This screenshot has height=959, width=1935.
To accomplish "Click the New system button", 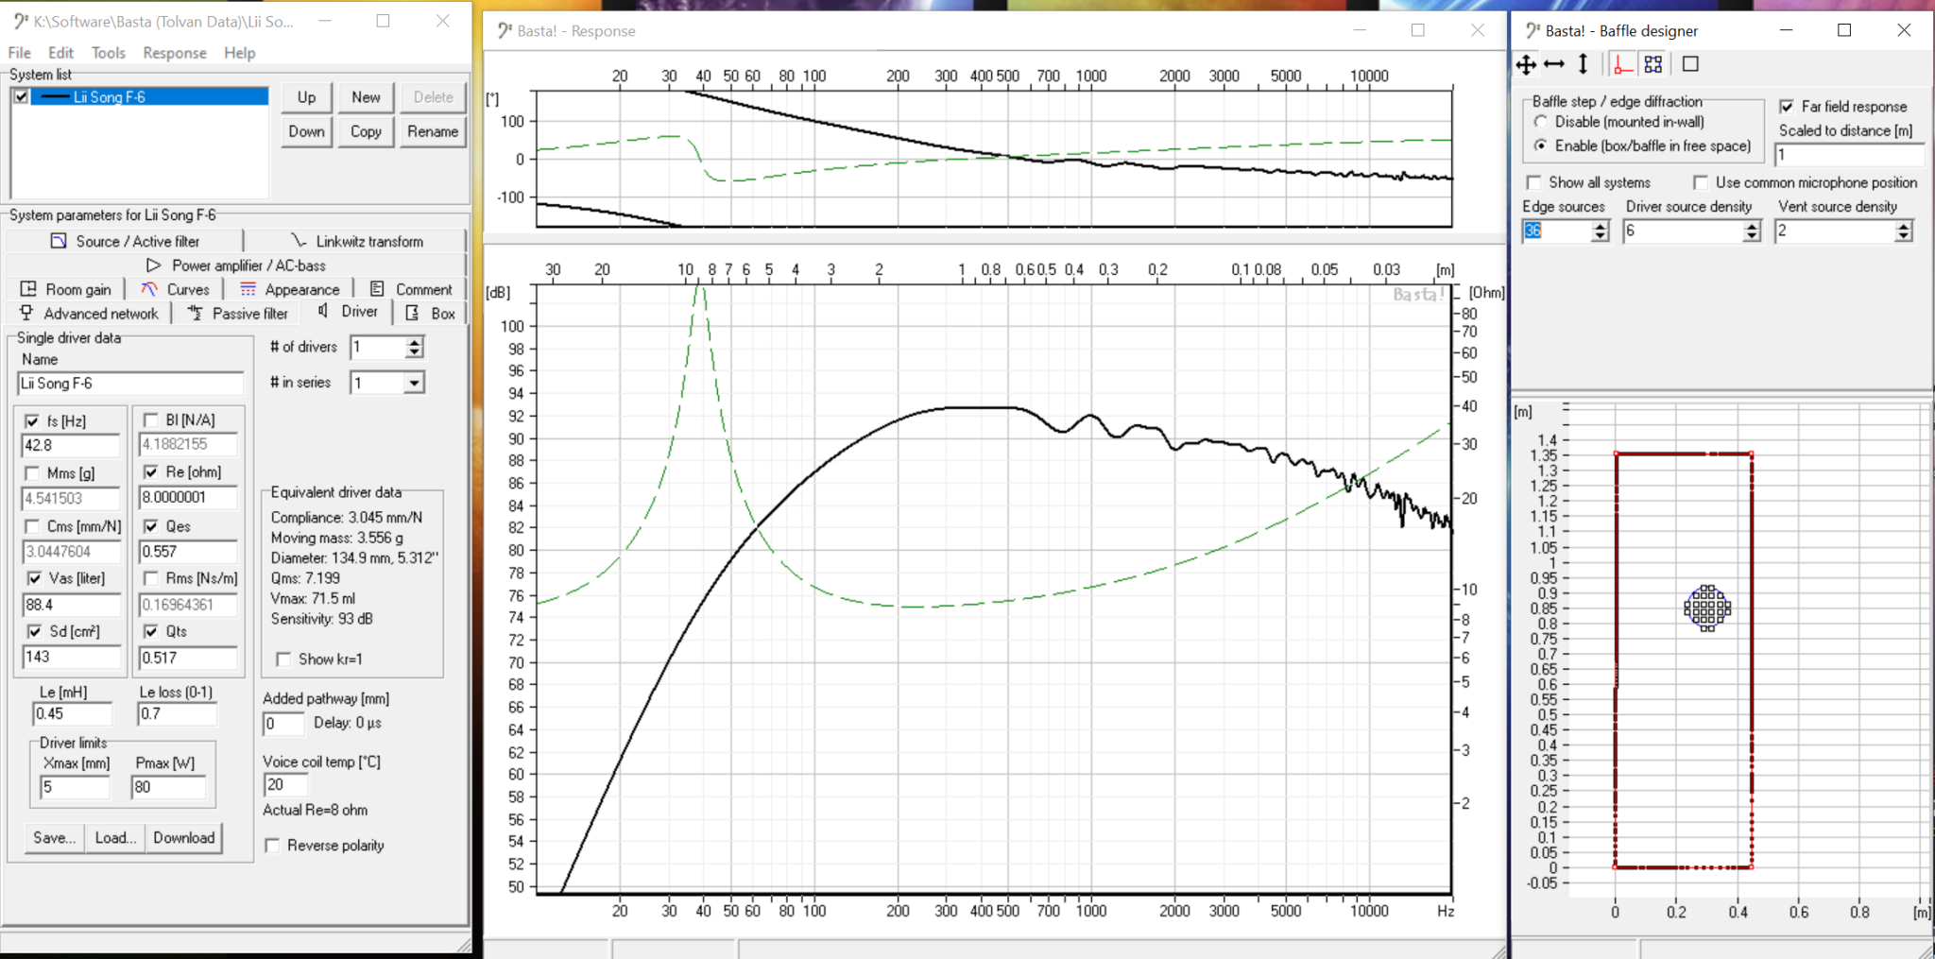I will click(366, 97).
